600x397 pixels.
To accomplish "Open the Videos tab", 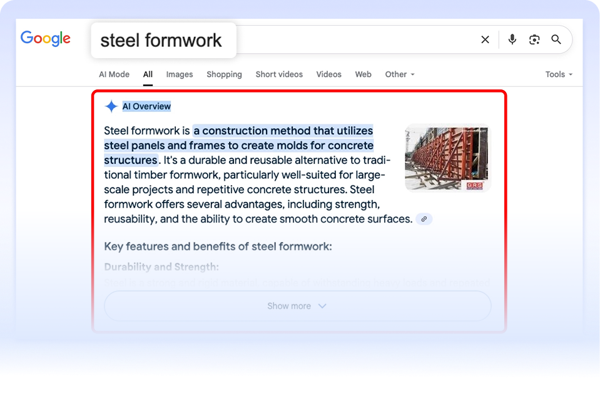I will click(x=328, y=74).
